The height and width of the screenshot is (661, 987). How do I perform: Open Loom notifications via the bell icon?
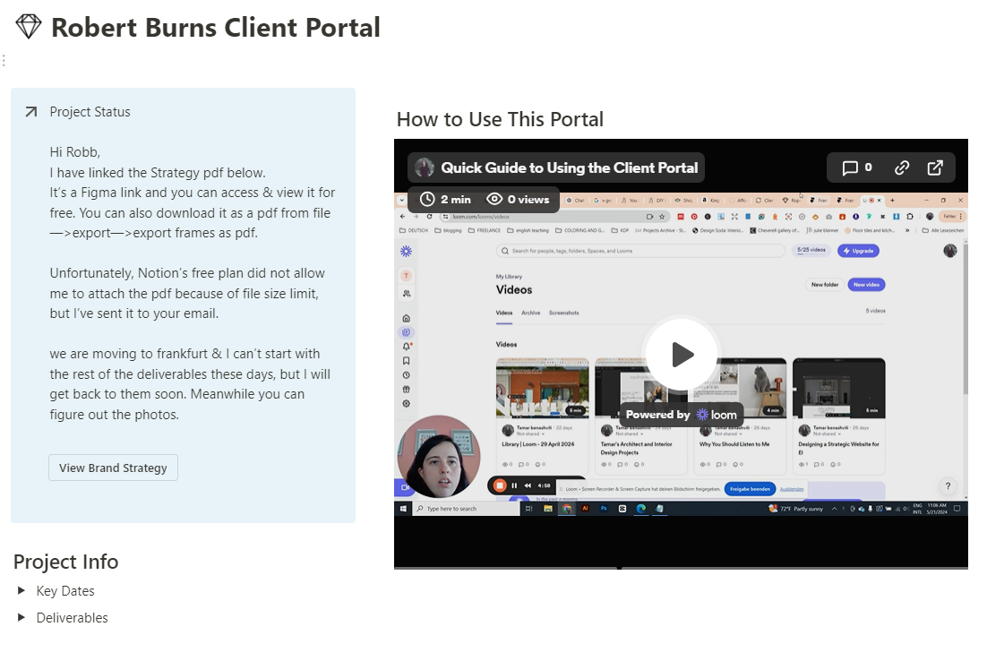[x=406, y=347]
